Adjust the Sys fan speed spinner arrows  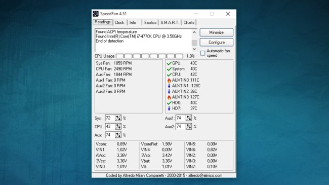(x=118, y=118)
